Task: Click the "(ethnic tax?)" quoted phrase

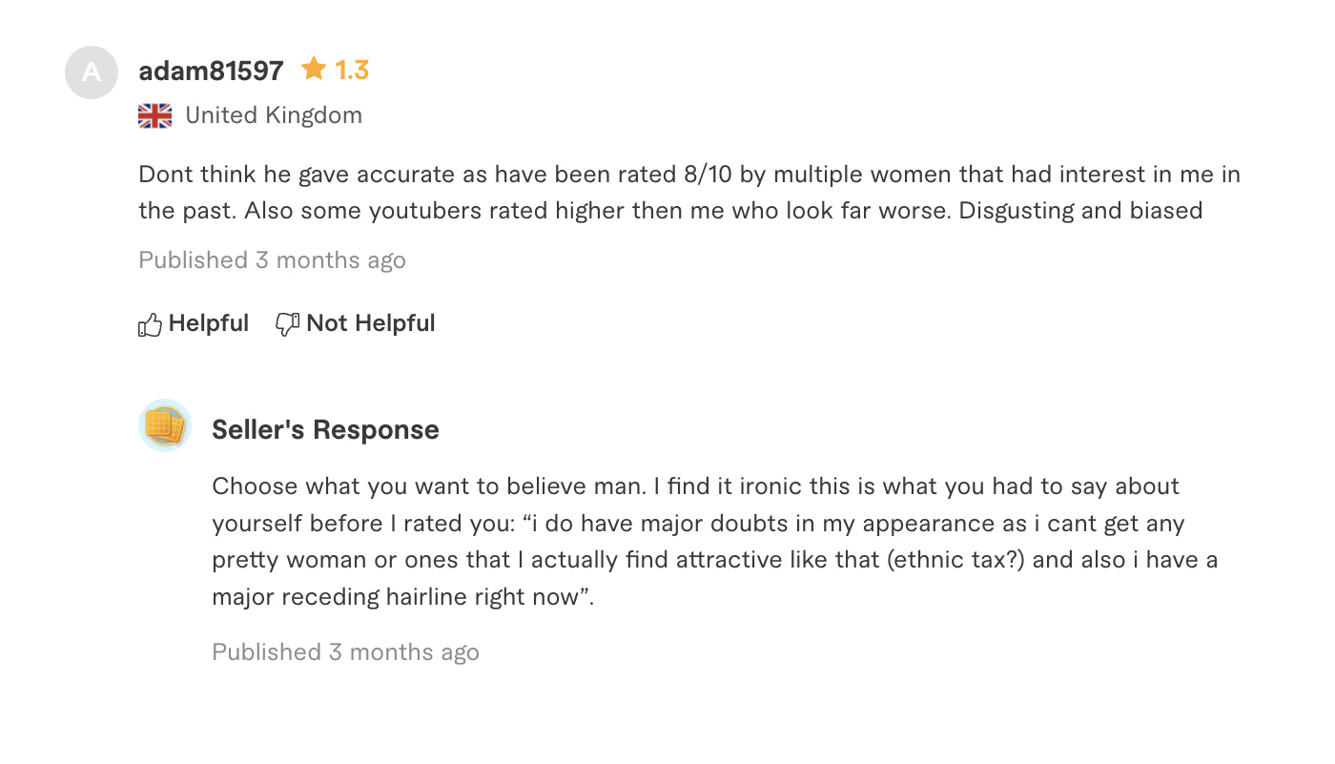Action: point(956,560)
